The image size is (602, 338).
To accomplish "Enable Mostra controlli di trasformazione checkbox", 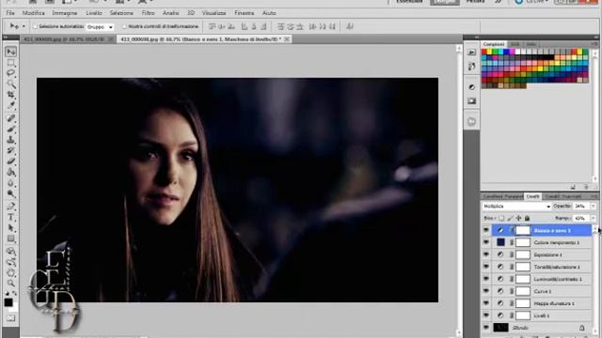I will tap(124, 26).
